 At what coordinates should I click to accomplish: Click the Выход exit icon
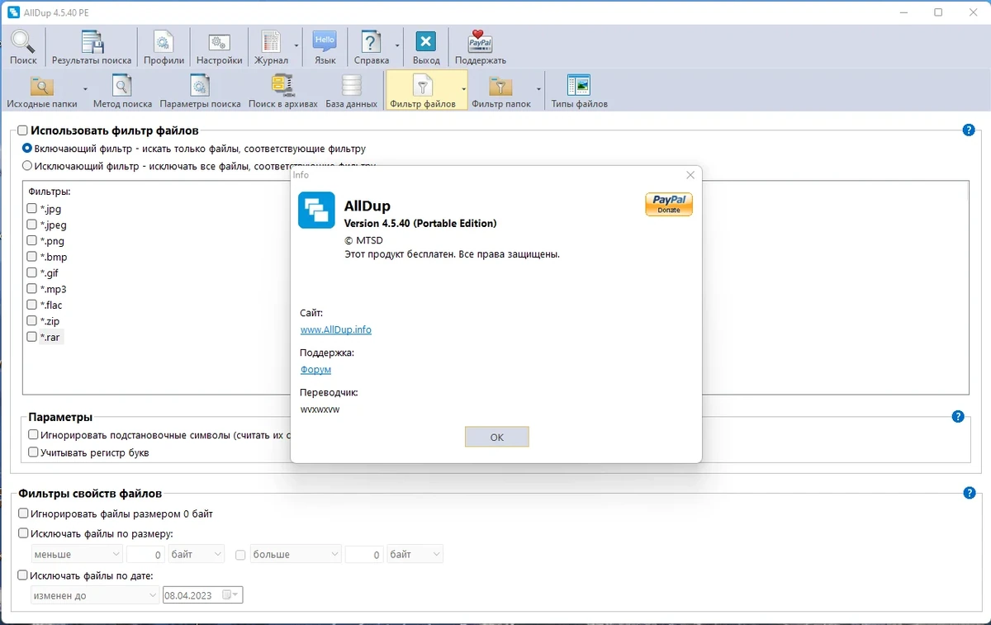(x=426, y=41)
